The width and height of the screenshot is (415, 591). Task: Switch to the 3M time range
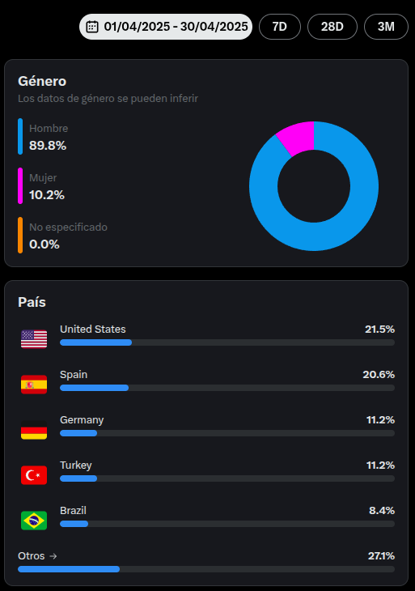click(386, 27)
